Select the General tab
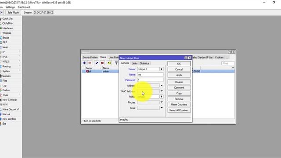The height and width of the screenshot is (158, 281). (x=125, y=63)
